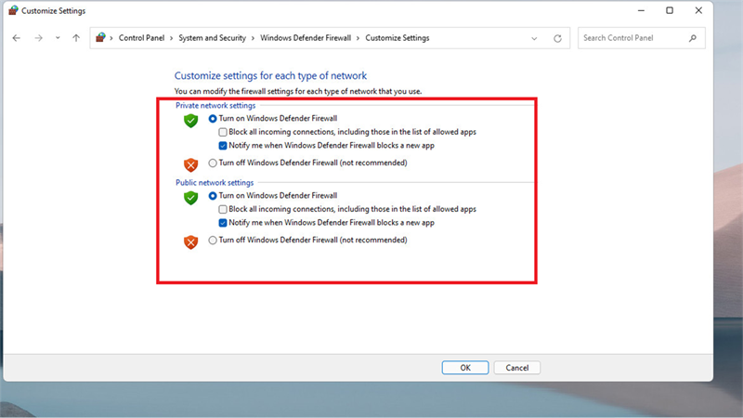This screenshot has height=418, width=743.
Task: Open the recent locations dropdown arrow
Action: (x=58, y=38)
